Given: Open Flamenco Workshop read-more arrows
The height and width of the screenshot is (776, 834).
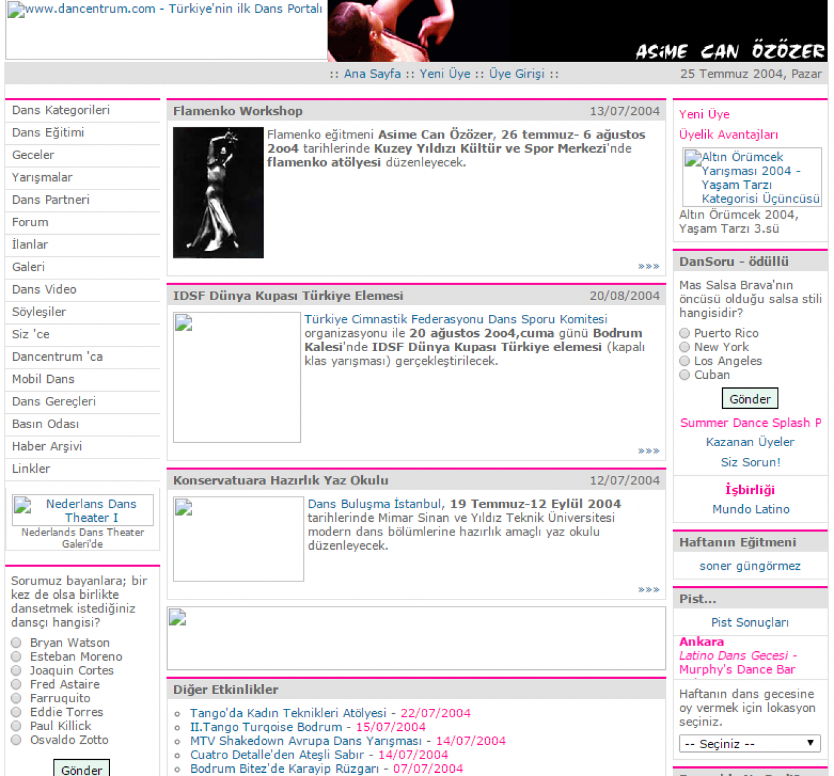Looking at the screenshot, I should (x=648, y=266).
